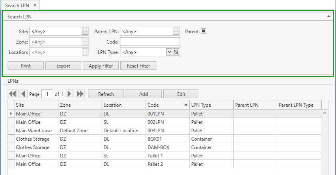Image resolution: width=336 pixels, height=175 pixels.
Task: Select the BOX01 code cell
Action: point(167,139)
